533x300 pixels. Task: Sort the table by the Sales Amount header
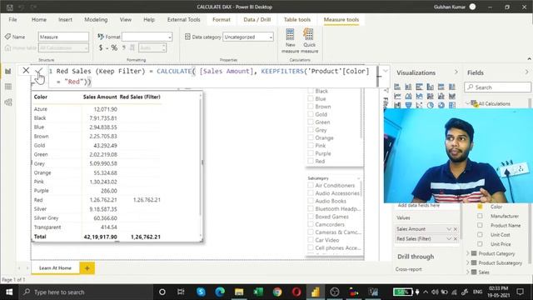(100, 97)
